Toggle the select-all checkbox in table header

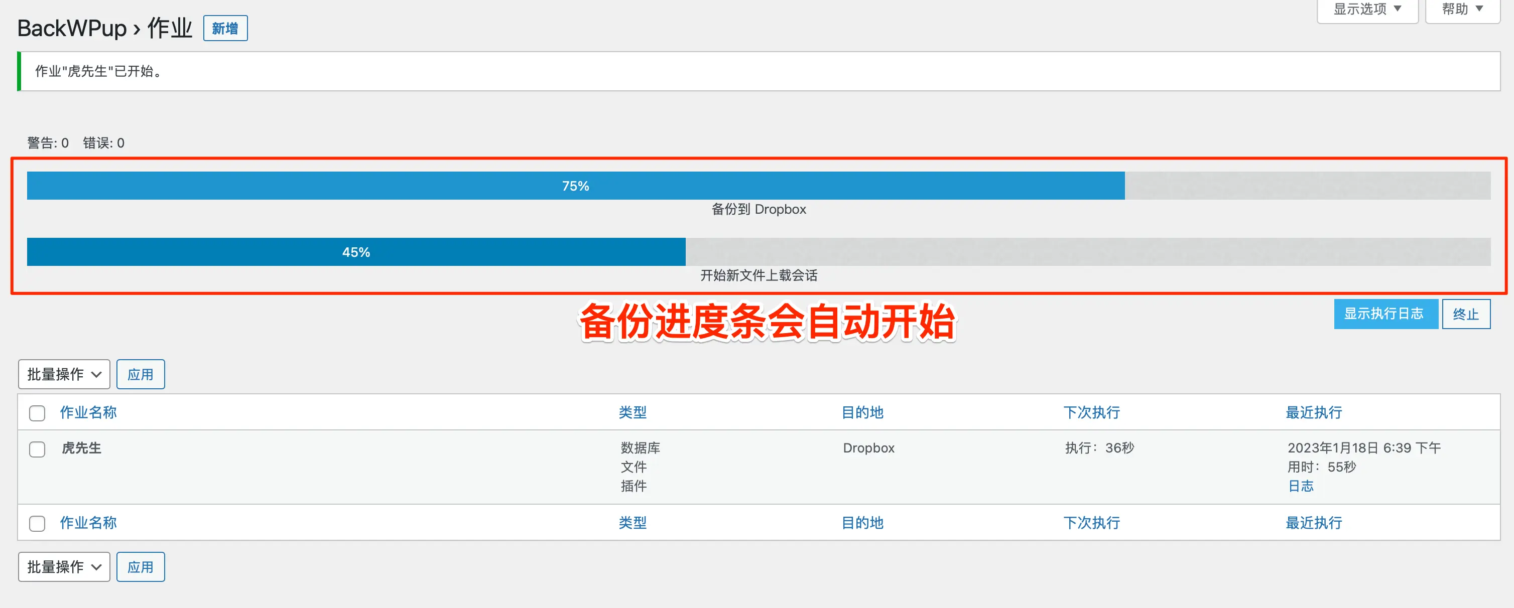click(x=37, y=413)
